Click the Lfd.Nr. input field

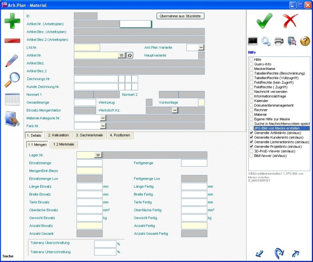click(87, 47)
